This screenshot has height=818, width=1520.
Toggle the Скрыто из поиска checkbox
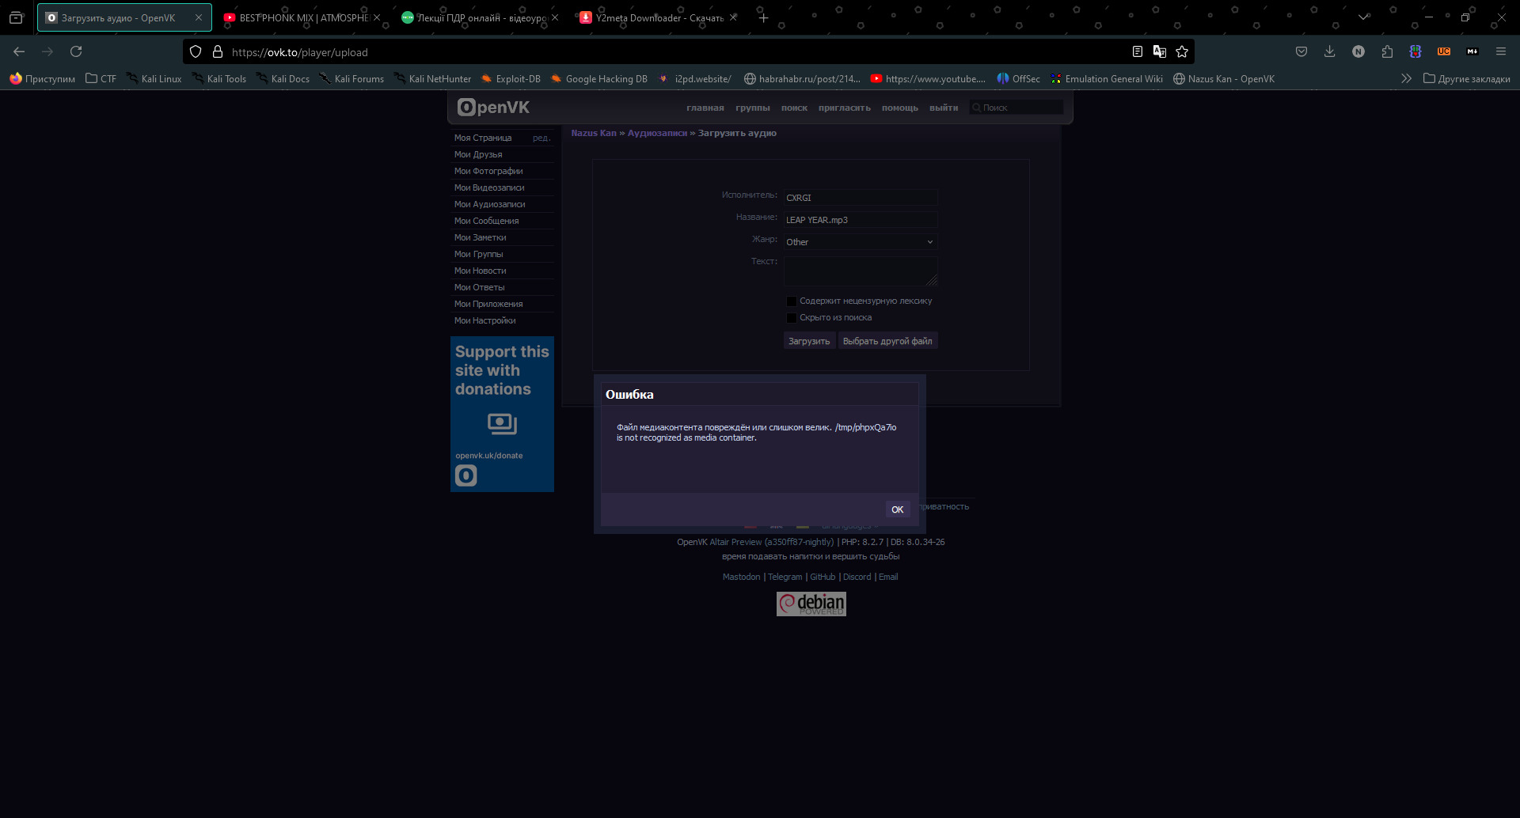tap(791, 317)
